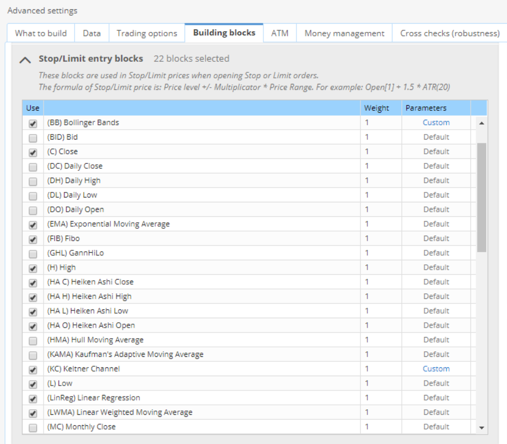Uncheck the (H) High block
Viewport: 507px width, 444px height.
click(33, 268)
